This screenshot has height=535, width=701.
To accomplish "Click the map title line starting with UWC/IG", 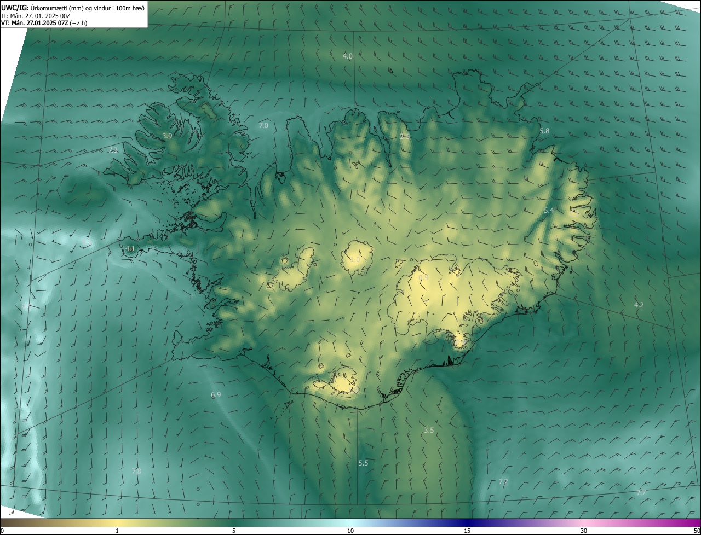I will (73, 8).
